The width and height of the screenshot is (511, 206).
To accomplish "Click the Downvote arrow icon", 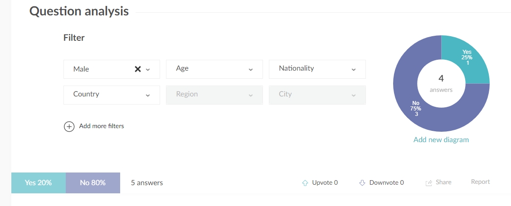I will click(362, 183).
